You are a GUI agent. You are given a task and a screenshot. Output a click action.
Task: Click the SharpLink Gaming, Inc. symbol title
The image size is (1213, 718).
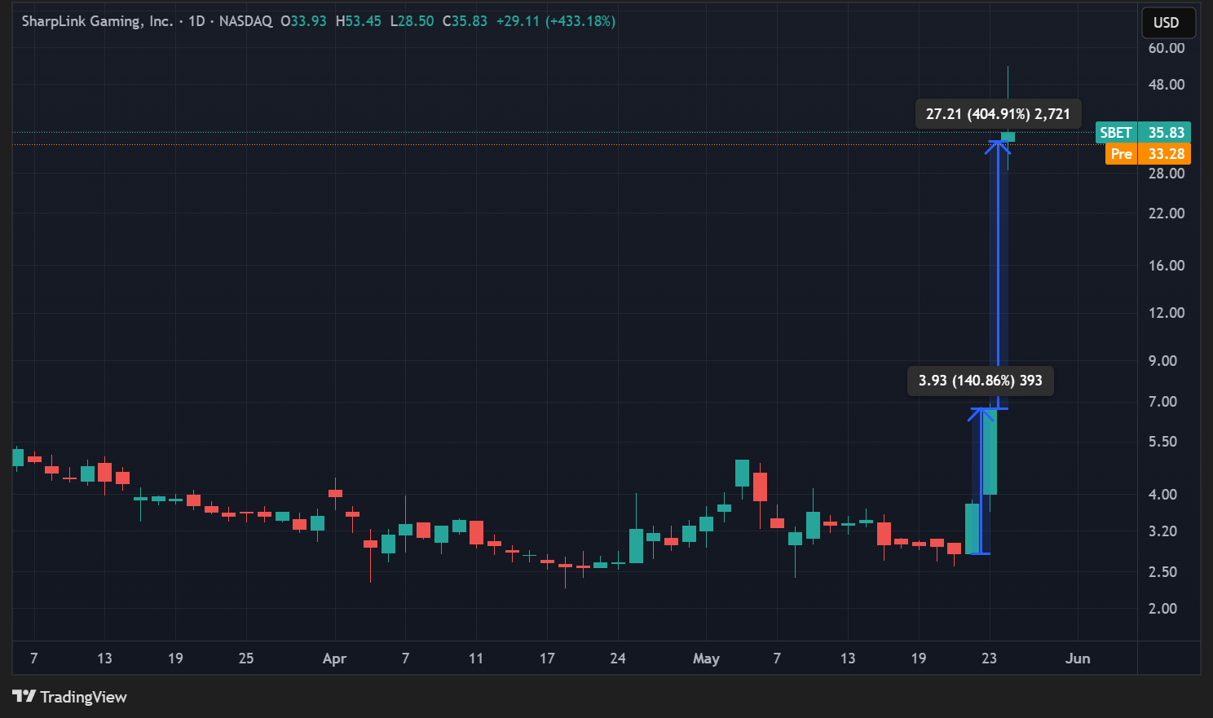[x=97, y=21]
